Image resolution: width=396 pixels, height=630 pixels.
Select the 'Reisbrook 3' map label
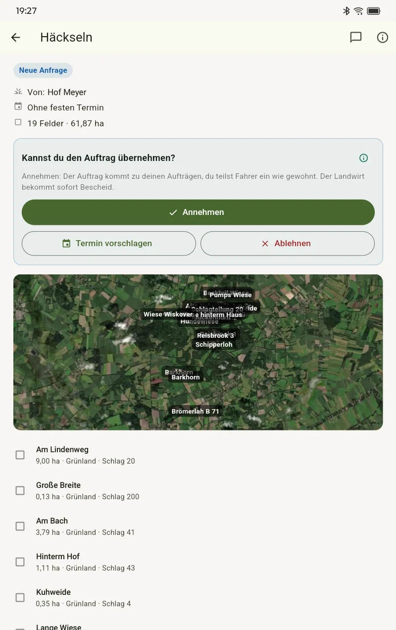pos(215,335)
